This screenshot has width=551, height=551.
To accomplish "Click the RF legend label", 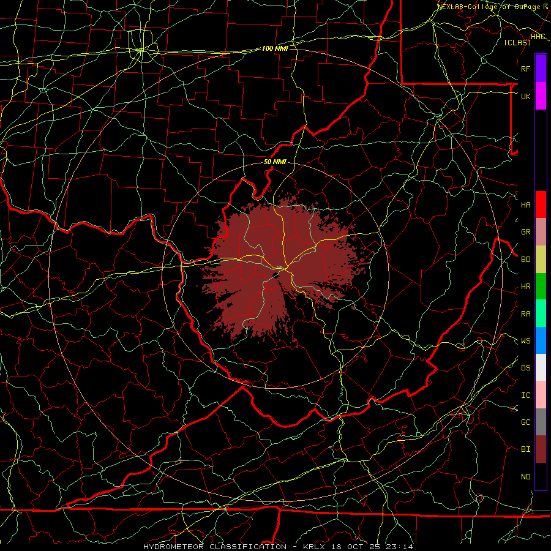I will click(525, 69).
